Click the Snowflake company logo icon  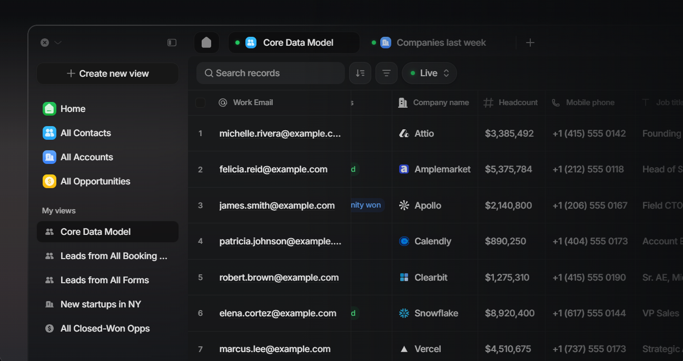click(404, 313)
